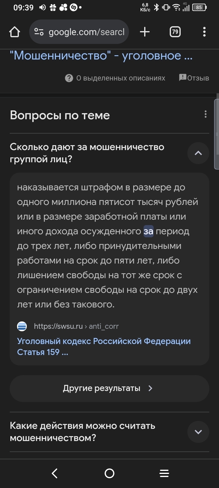Open Chrome three-dot overflow menu
This screenshot has height=488, width=219.
(x=204, y=32)
